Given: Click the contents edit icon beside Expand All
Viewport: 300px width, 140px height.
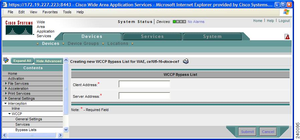Looking at the screenshot, I should click(6, 61).
